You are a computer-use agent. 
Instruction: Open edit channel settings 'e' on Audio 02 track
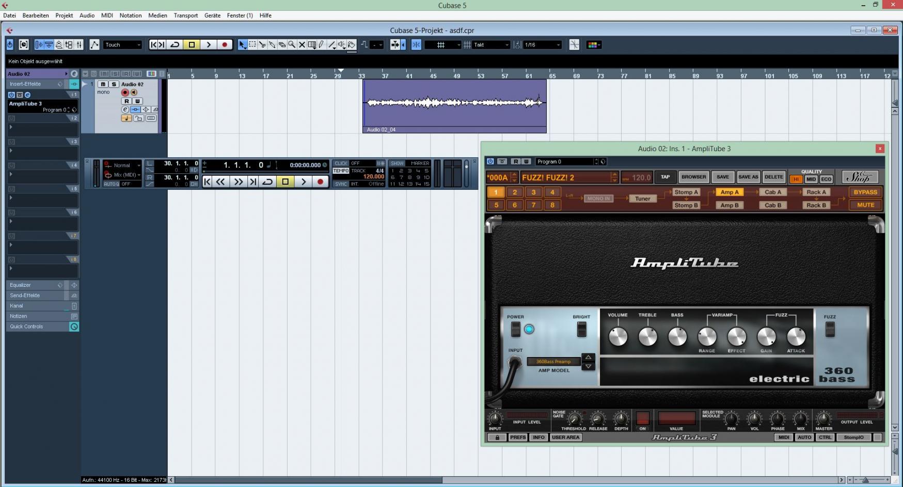tap(125, 109)
